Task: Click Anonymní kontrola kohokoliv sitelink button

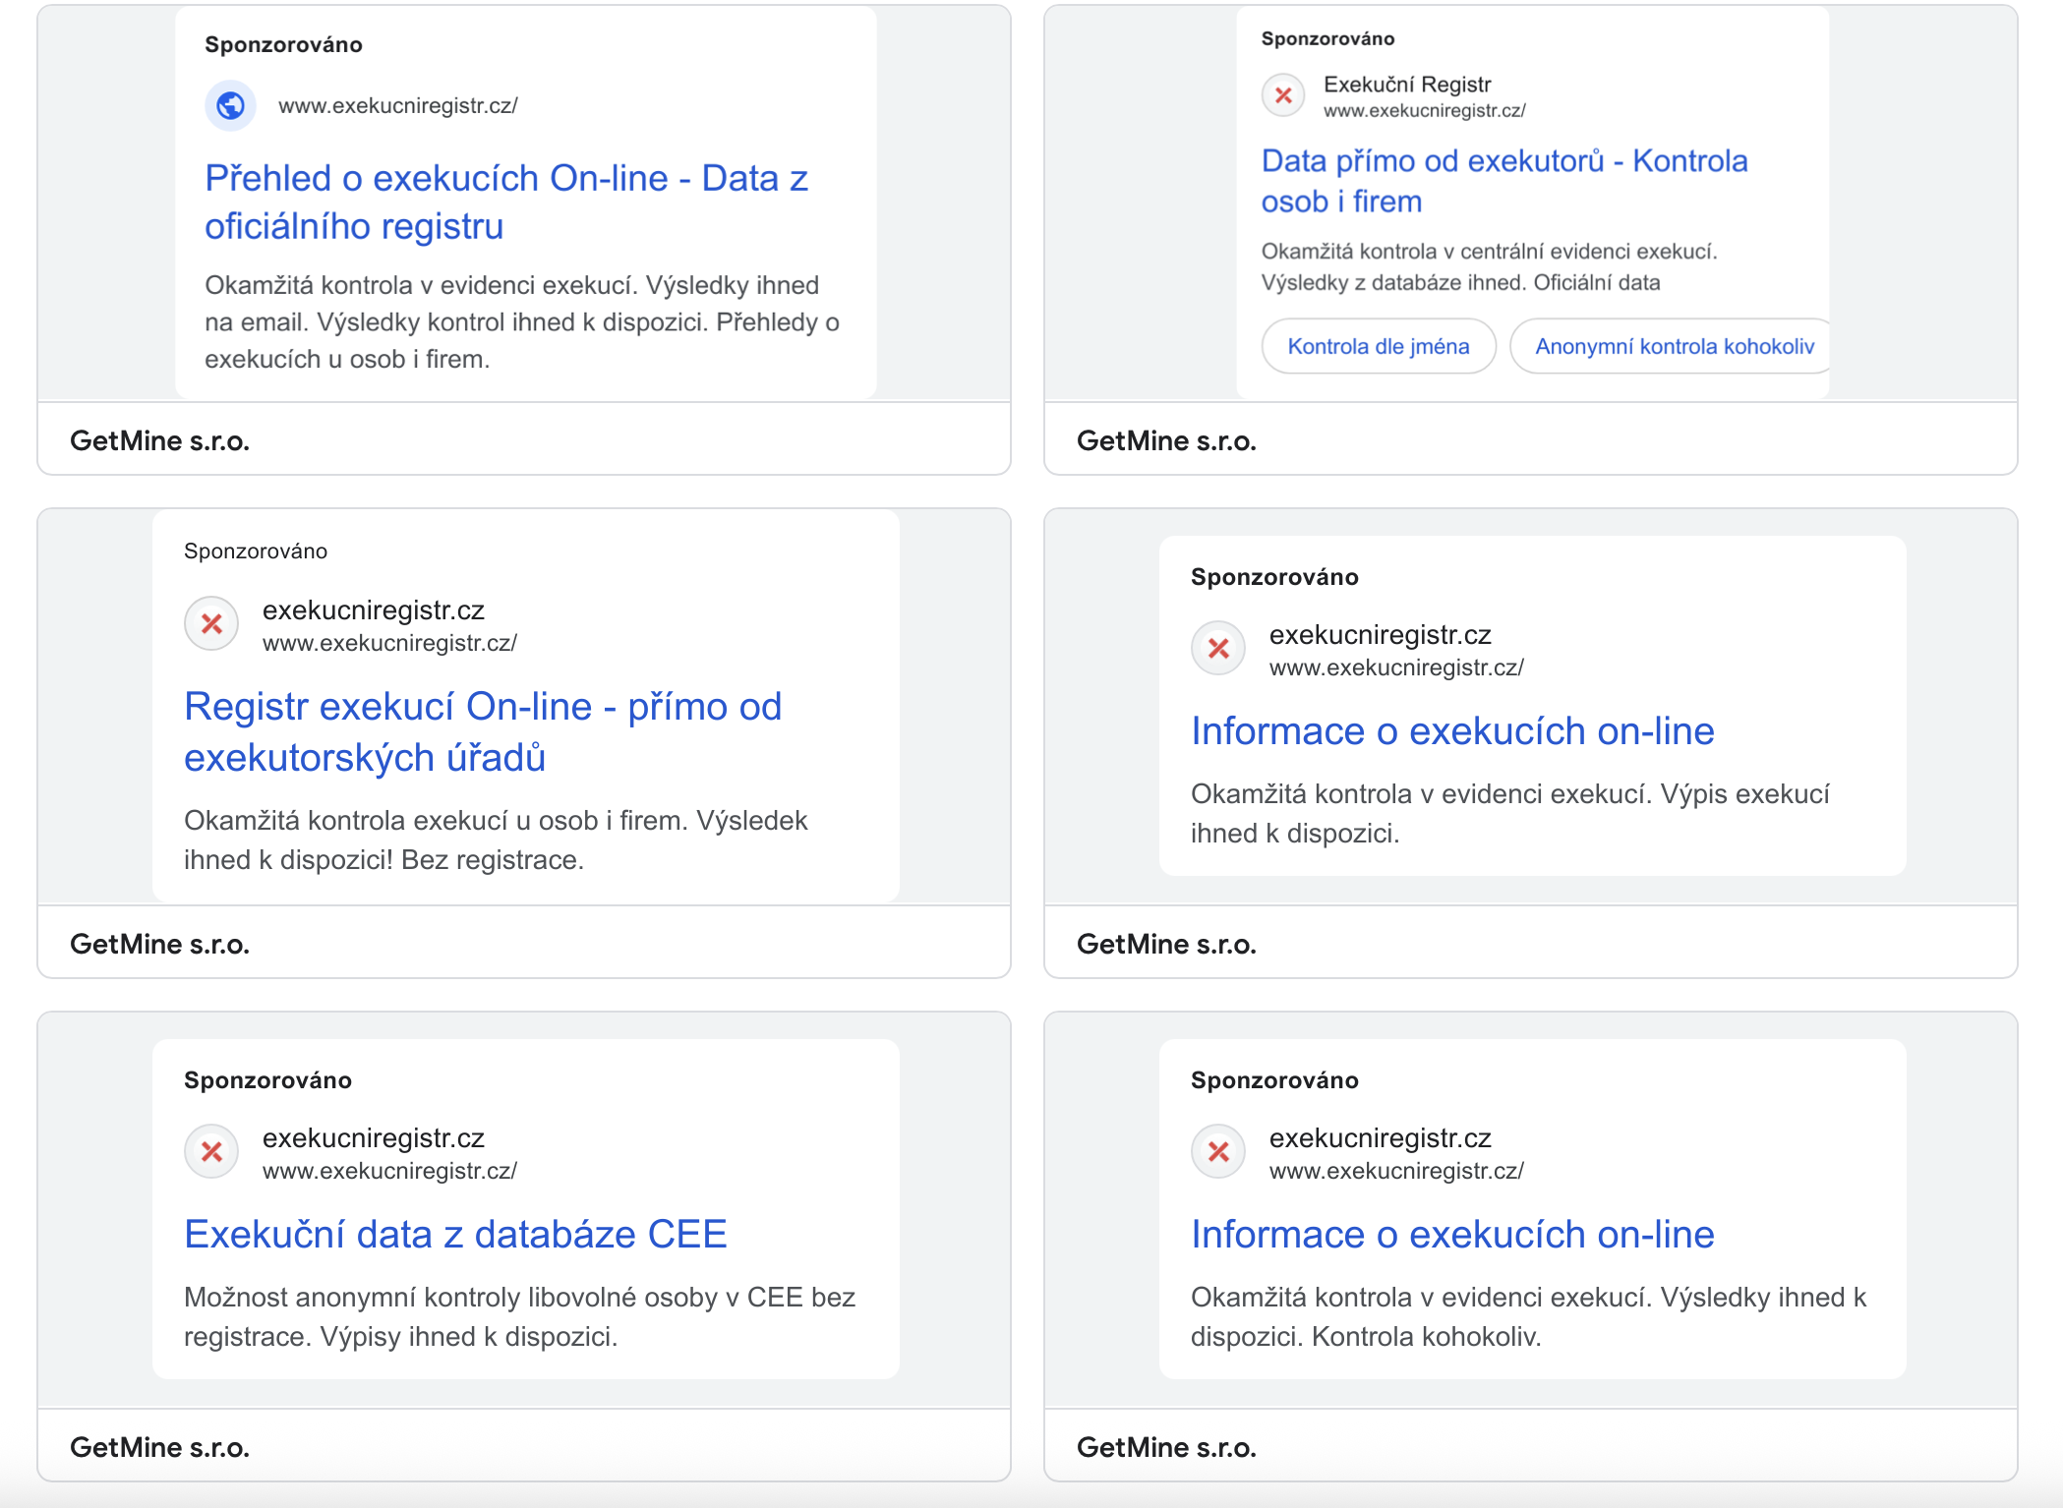Action: (x=1671, y=346)
